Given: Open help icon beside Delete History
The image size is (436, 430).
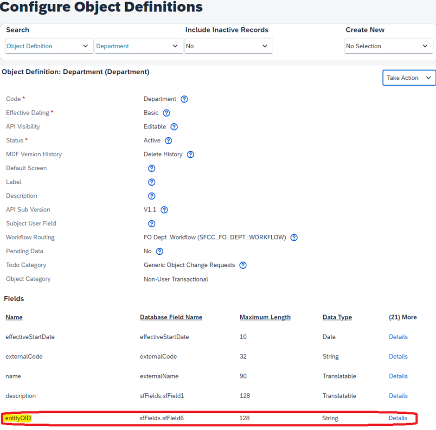Looking at the screenshot, I should pyautogui.click(x=191, y=154).
